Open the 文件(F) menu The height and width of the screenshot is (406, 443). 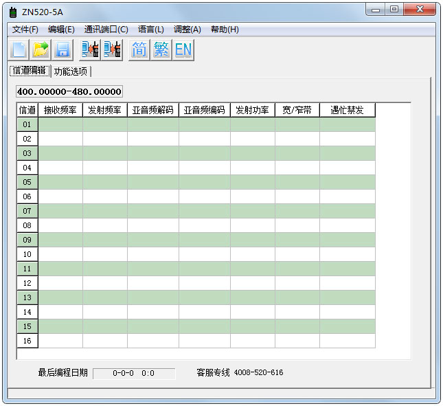(25, 30)
